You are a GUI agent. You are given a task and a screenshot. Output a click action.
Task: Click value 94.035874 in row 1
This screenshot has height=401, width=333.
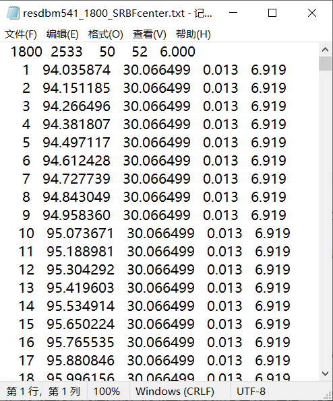coord(76,70)
